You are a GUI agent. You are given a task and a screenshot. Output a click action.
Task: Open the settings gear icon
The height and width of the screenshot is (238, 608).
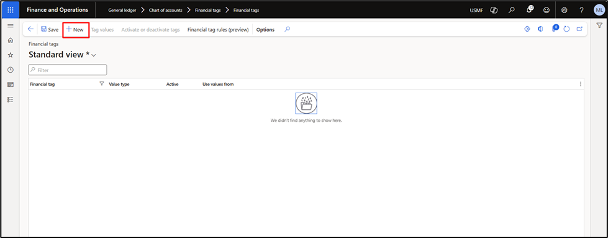[565, 10]
